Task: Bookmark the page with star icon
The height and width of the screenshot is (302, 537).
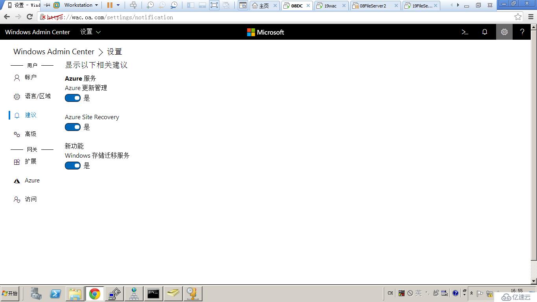Action: 518,17
